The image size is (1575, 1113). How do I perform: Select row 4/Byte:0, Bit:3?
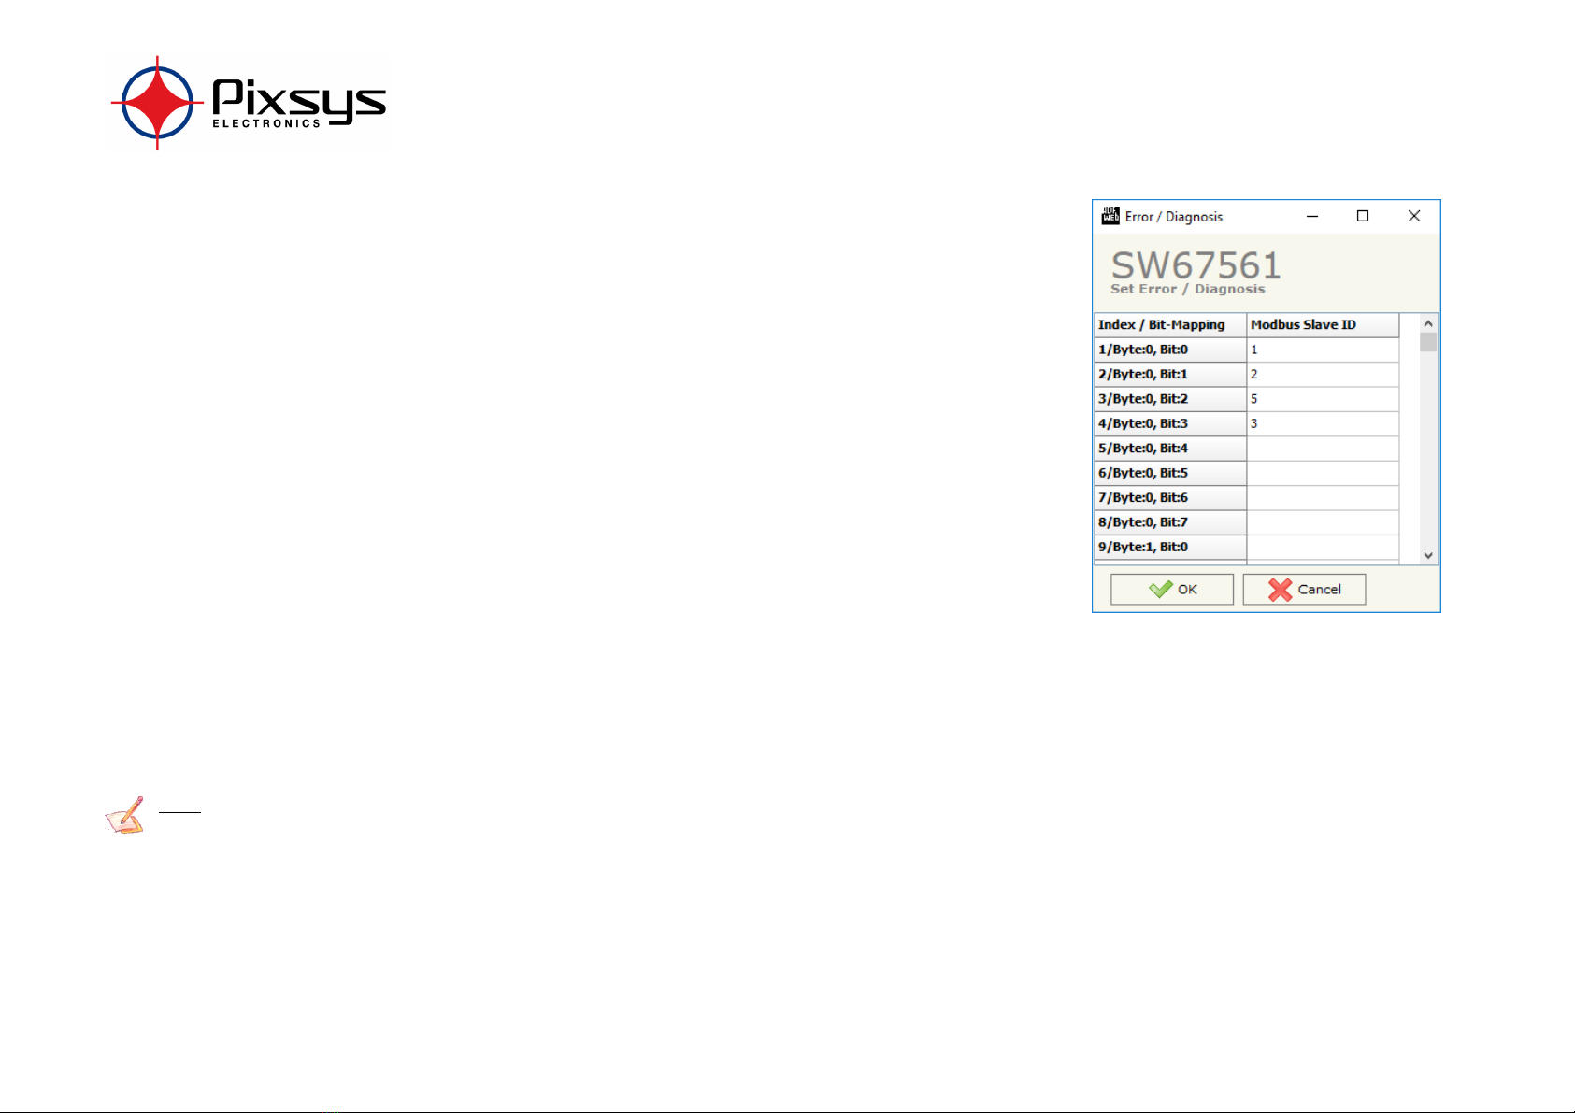(x=1170, y=424)
